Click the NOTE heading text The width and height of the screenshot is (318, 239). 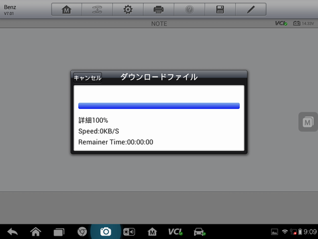click(159, 24)
